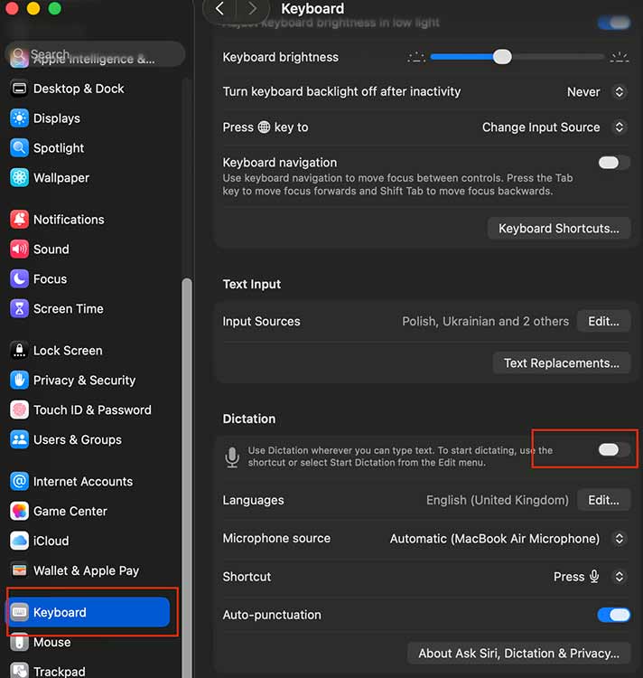Click the Displays icon in sidebar
Viewport: 643px width, 678px height.
click(x=19, y=118)
